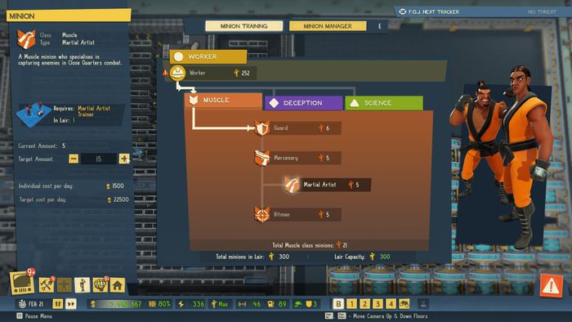Click the power lightning 336 indicator
Image resolution: width=572 pixels, height=322 pixels.
(191, 304)
